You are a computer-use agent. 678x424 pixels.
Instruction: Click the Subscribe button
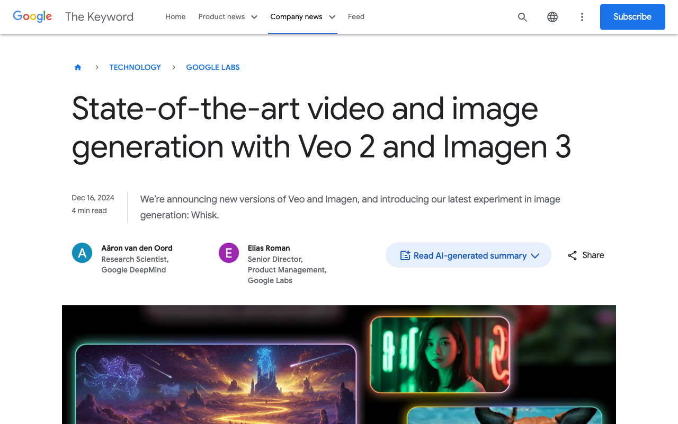click(632, 16)
